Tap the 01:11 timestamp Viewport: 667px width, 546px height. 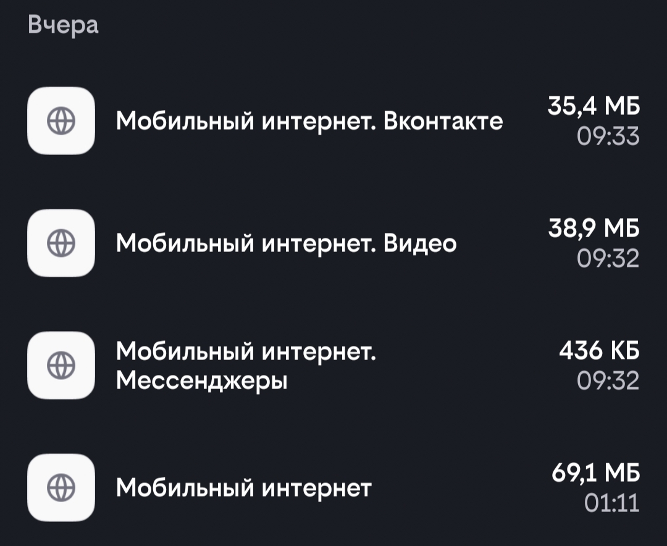[x=611, y=503]
